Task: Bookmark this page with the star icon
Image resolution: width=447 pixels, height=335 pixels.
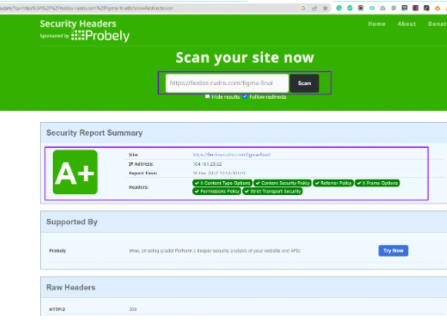Action: (325, 8)
